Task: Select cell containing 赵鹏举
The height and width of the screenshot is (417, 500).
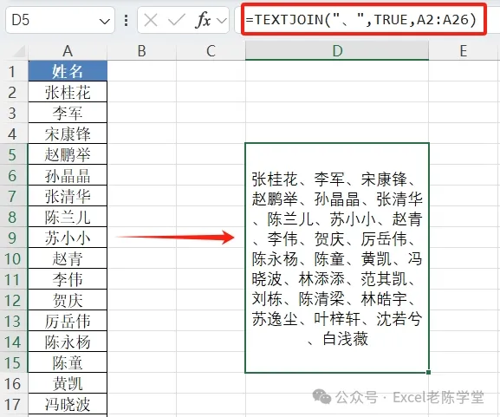Action: pos(68,154)
